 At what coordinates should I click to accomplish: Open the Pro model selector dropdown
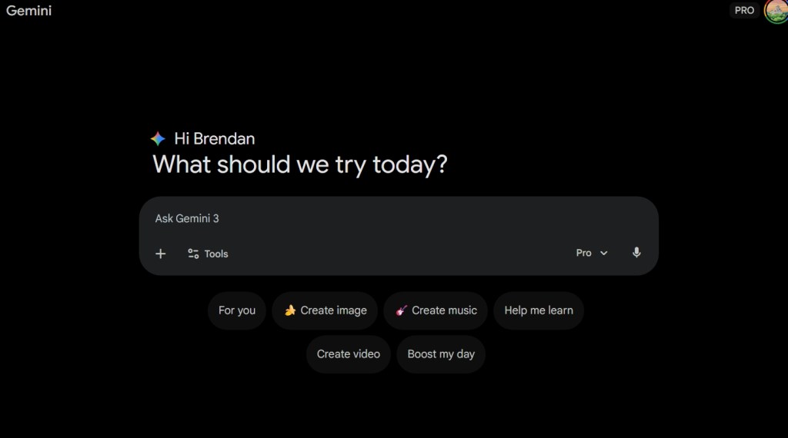[x=591, y=253]
